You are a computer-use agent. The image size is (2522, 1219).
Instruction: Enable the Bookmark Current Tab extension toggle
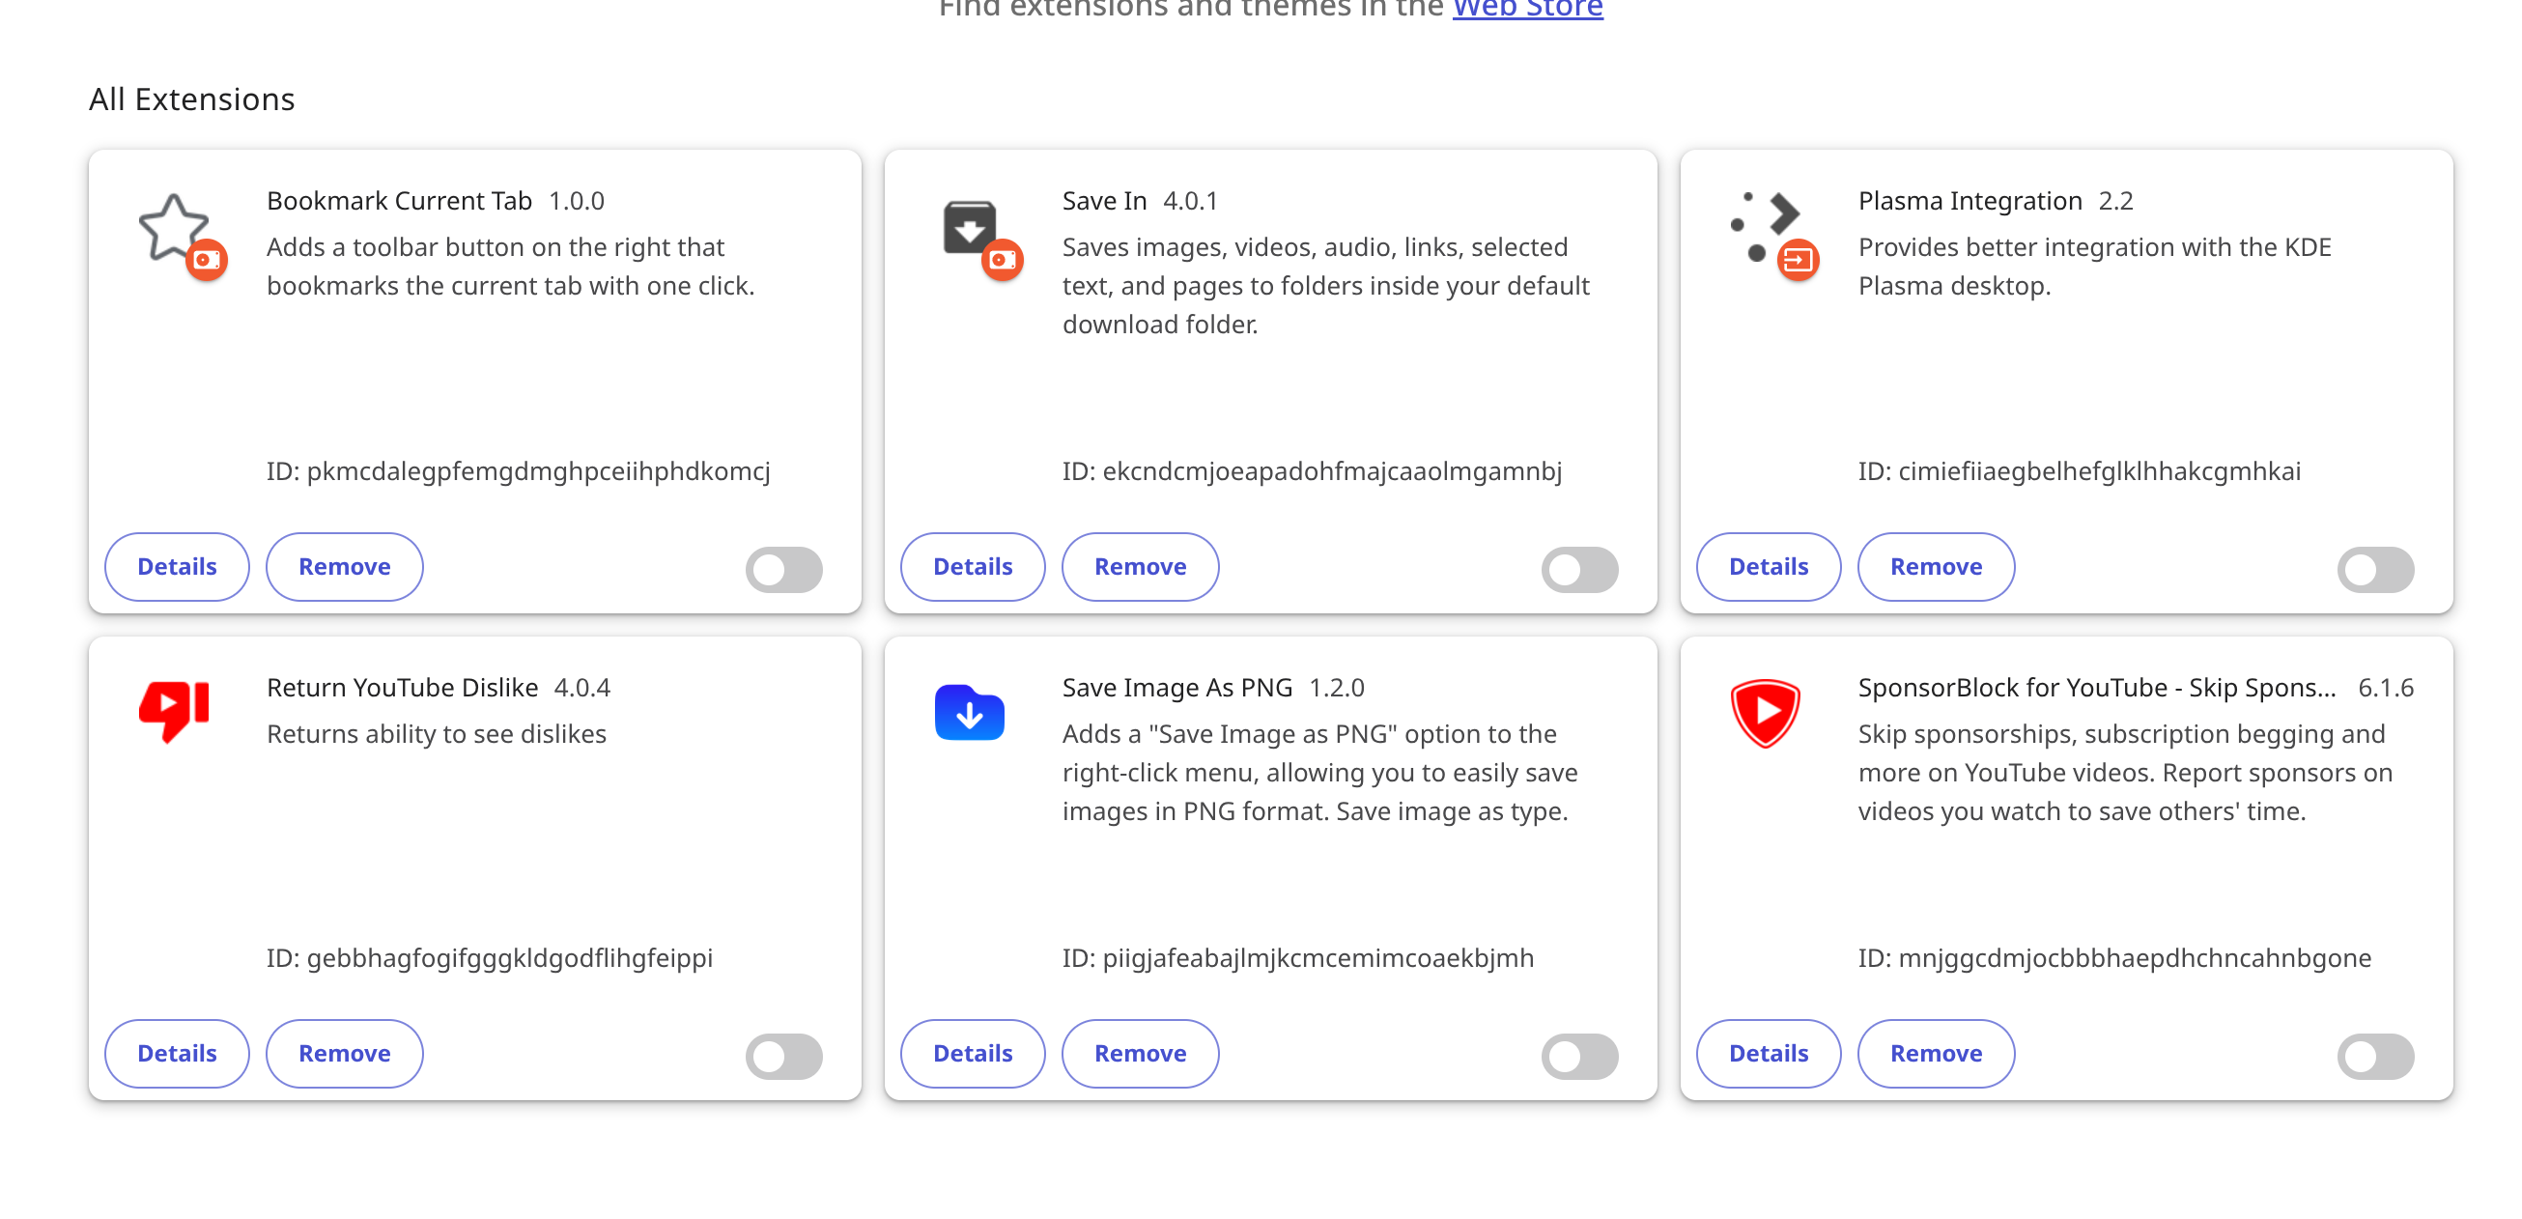coord(784,570)
